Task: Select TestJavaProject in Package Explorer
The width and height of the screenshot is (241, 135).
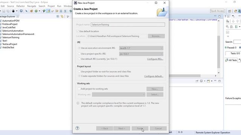Action: tap(9, 44)
